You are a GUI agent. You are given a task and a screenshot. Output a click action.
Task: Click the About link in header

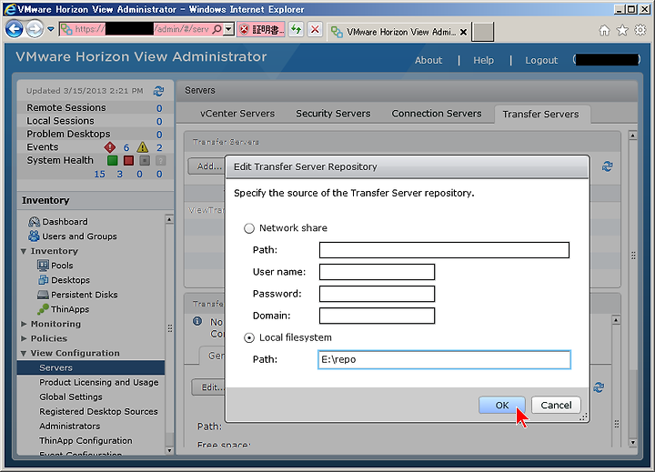[428, 60]
